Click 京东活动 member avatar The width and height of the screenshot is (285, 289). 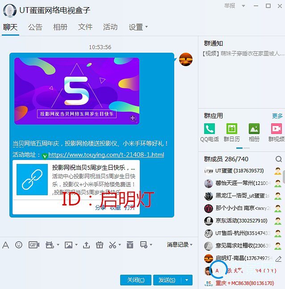click(209, 221)
